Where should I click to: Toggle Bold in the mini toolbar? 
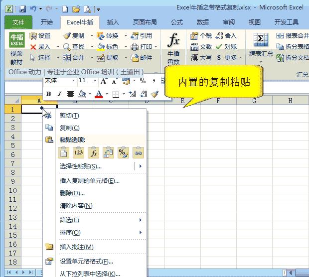tap(48, 94)
